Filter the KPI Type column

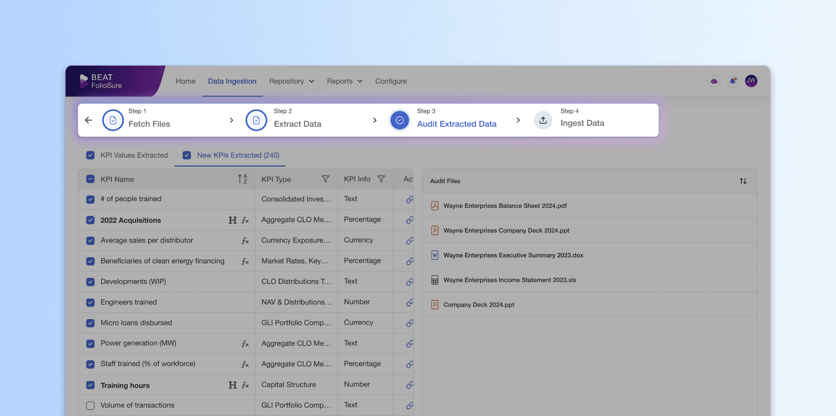[326, 179]
